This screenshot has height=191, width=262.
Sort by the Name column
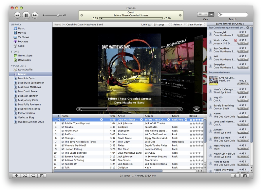coord(82,116)
